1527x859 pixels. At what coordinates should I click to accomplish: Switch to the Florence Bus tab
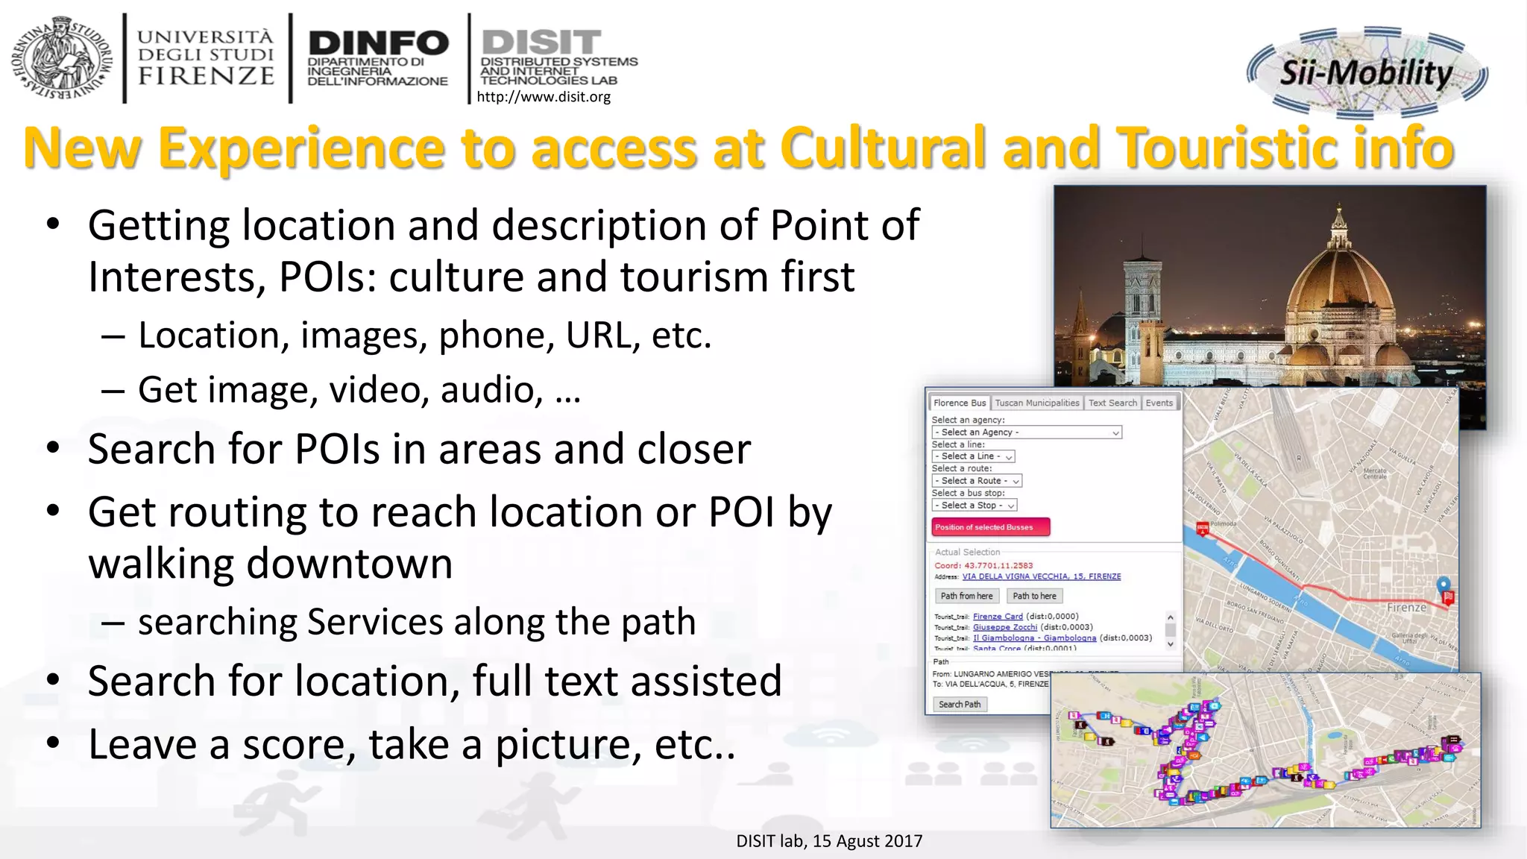[960, 403]
